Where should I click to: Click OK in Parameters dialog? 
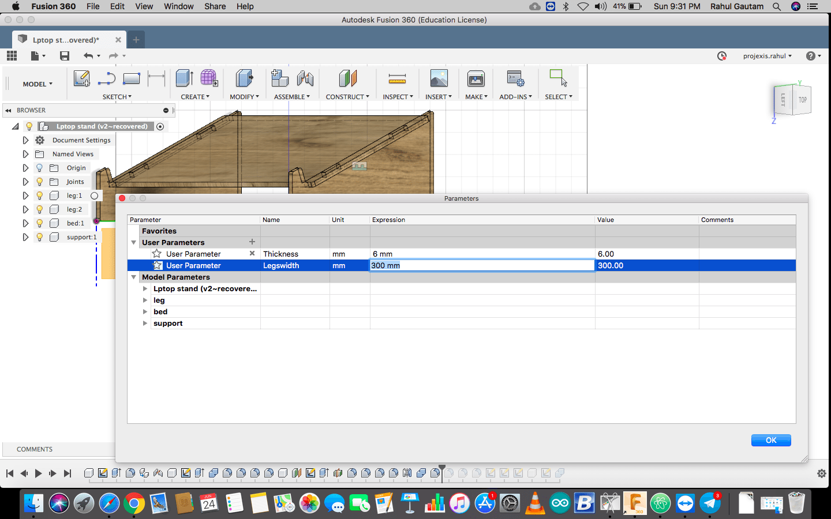click(771, 440)
